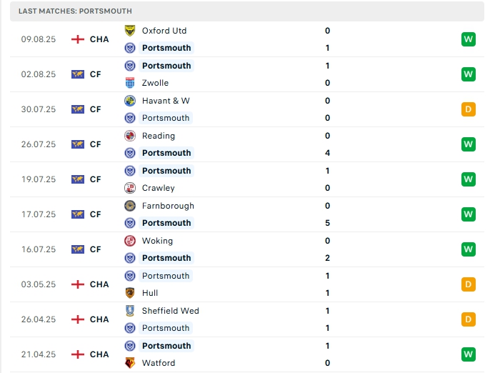
Task: Click the D badge on the Hull match
Action: (469, 284)
